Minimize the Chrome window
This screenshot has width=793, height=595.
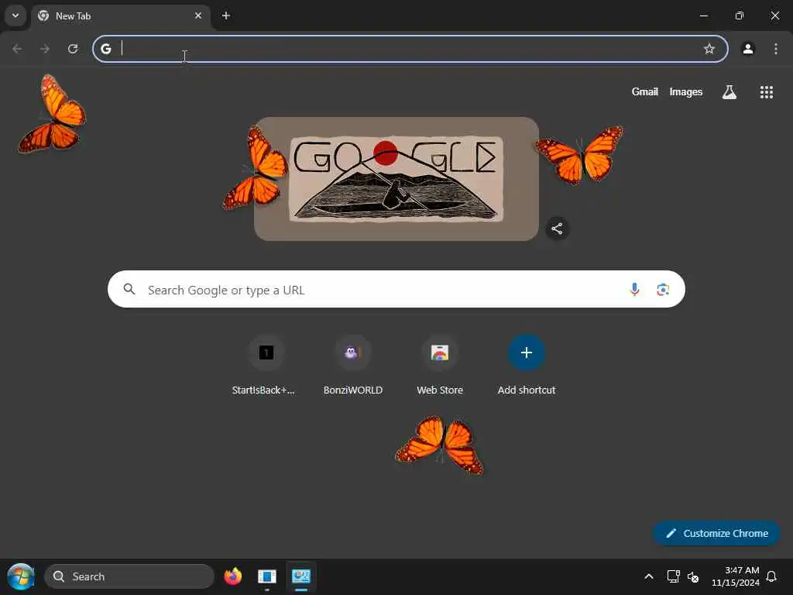703,15
